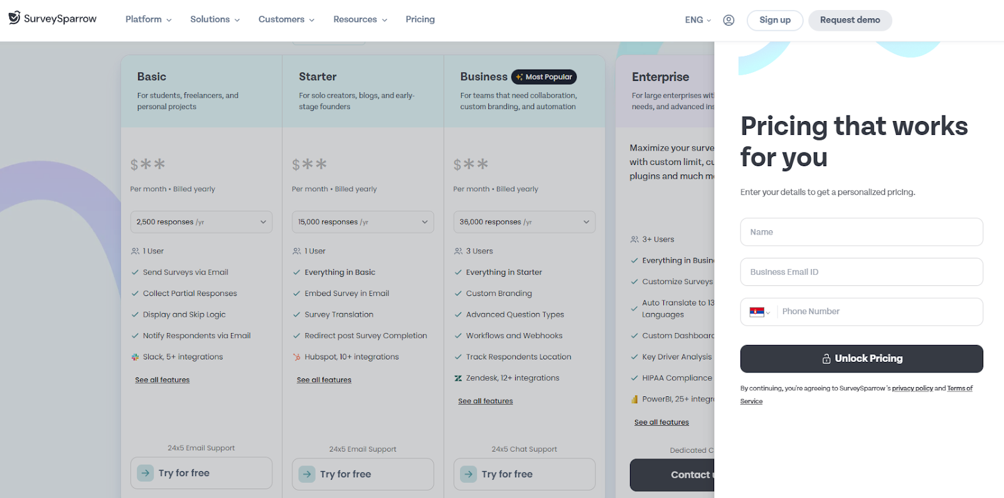Click checkmark beside Survey Translation
Image resolution: width=1004 pixels, height=498 pixels.
tap(297, 315)
